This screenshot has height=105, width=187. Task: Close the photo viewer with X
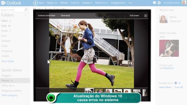146,15
